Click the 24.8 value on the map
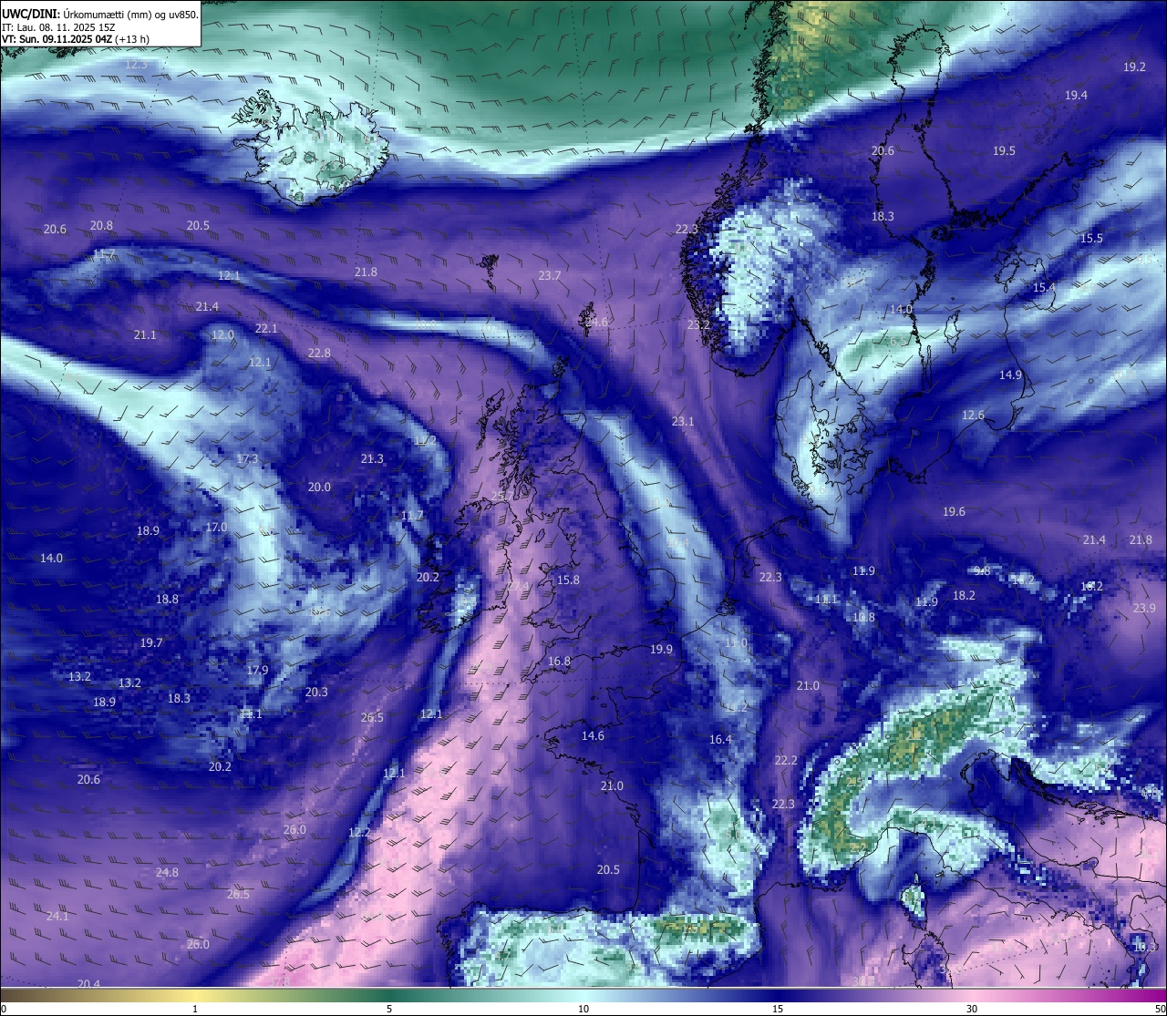Screen dimensions: 1167x1016 (x=167, y=872)
